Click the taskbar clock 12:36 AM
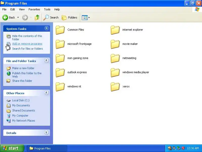202x152 pixels. [x=193, y=148]
